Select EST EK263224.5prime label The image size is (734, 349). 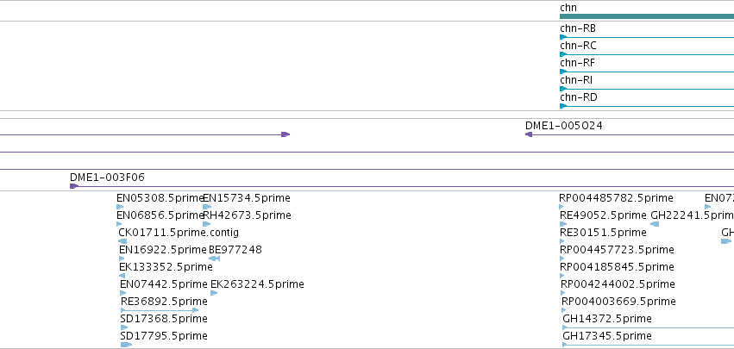click(258, 285)
